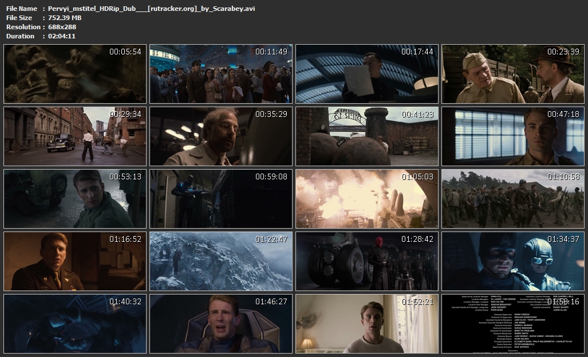Select the credits thumbnail at 01:58:16

(513, 324)
